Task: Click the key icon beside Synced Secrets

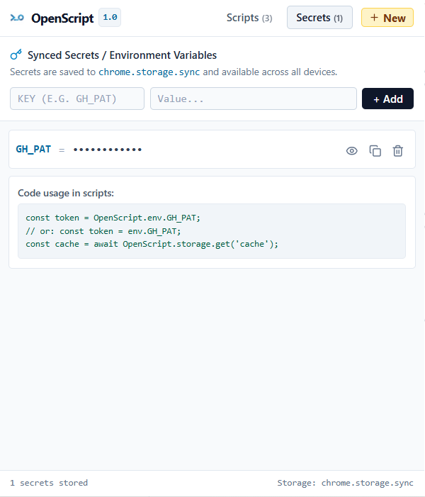Action: click(x=16, y=55)
